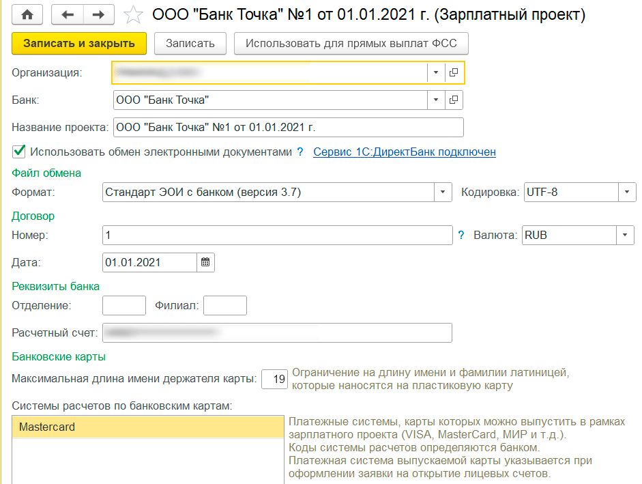Open the Сервис 1С:ДиректБанк подключен link
Image resolution: width=642 pixels, height=484 pixels.
[x=405, y=152]
